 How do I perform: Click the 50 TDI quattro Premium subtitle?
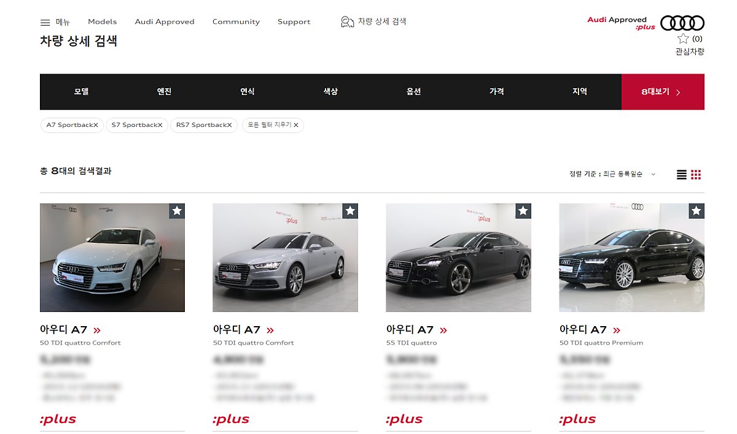(x=601, y=343)
